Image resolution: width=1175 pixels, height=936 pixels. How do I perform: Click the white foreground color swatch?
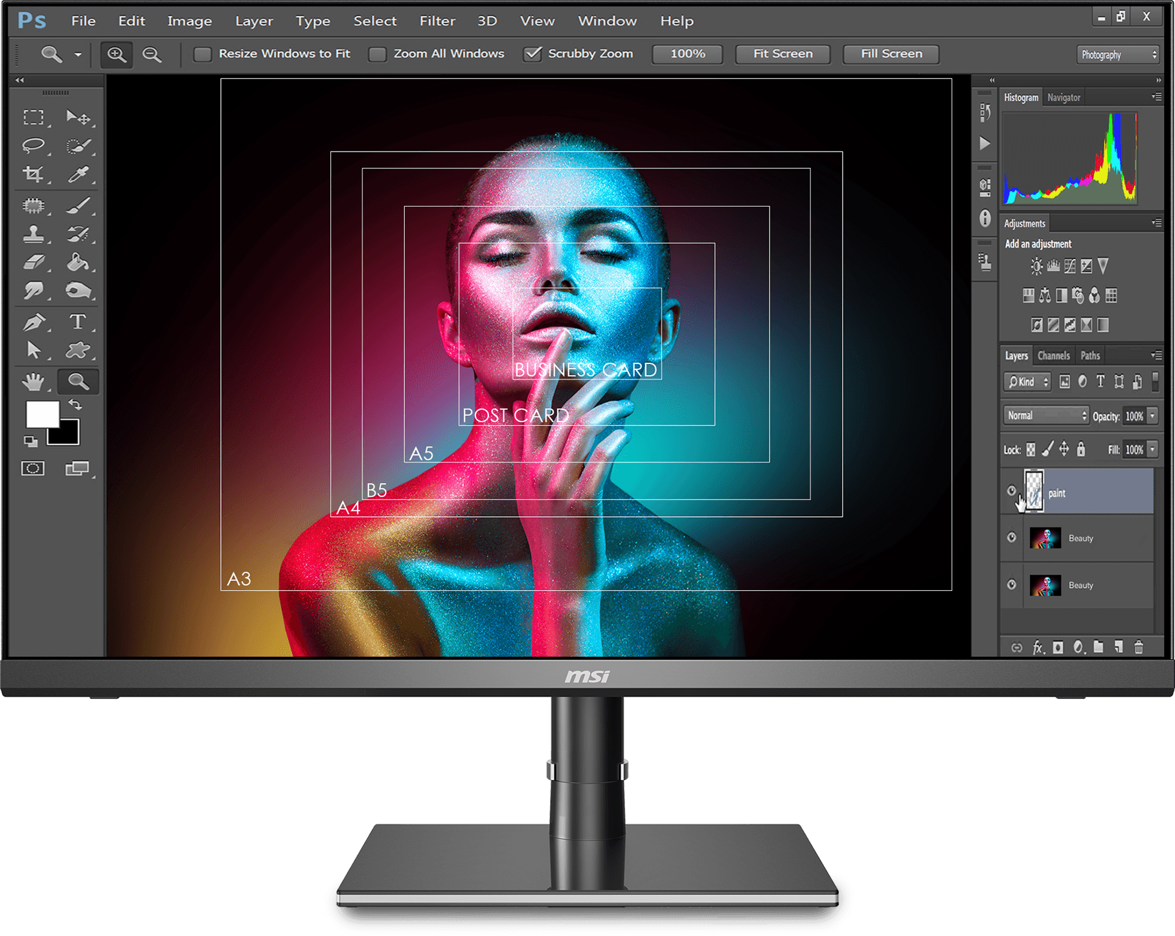click(x=41, y=415)
